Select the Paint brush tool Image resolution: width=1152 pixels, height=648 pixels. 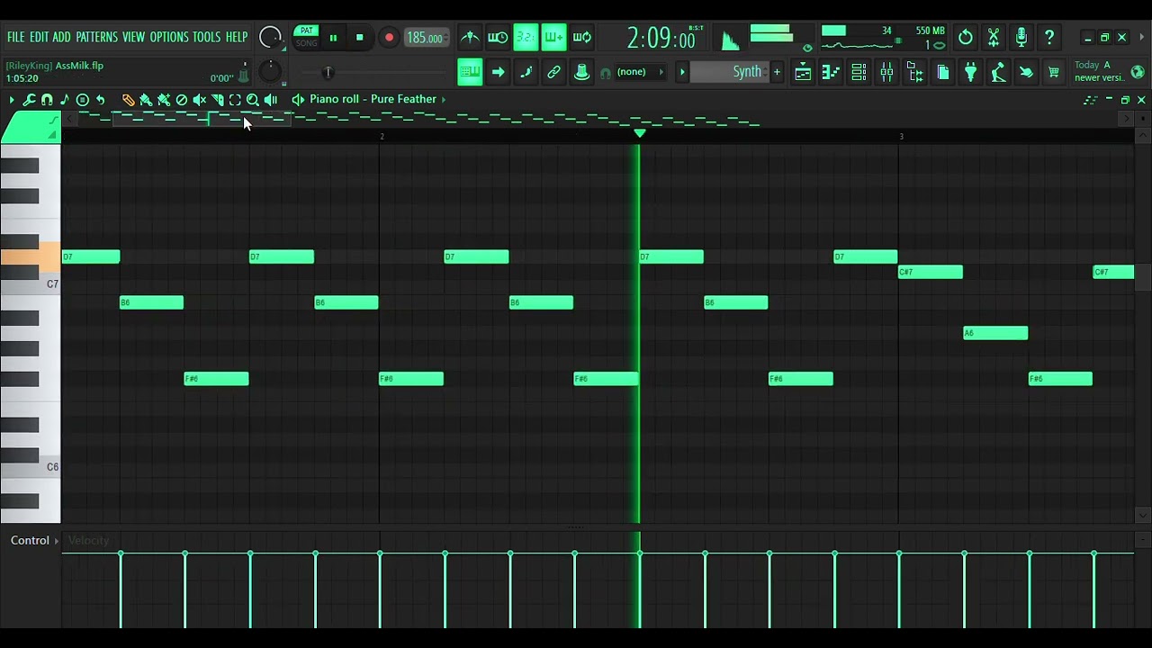pyautogui.click(x=145, y=100)
